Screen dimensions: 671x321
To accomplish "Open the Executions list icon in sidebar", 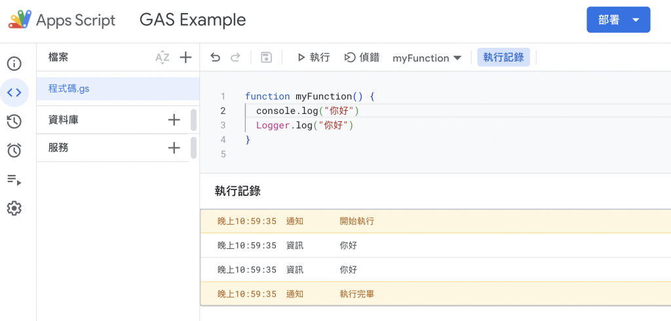I will click(x=14, y=179).
